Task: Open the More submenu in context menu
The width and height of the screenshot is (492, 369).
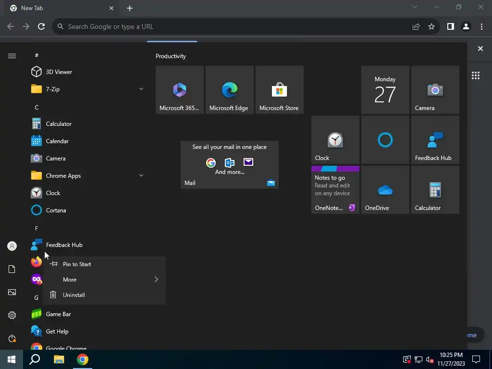Action: [x=104, y=280]
